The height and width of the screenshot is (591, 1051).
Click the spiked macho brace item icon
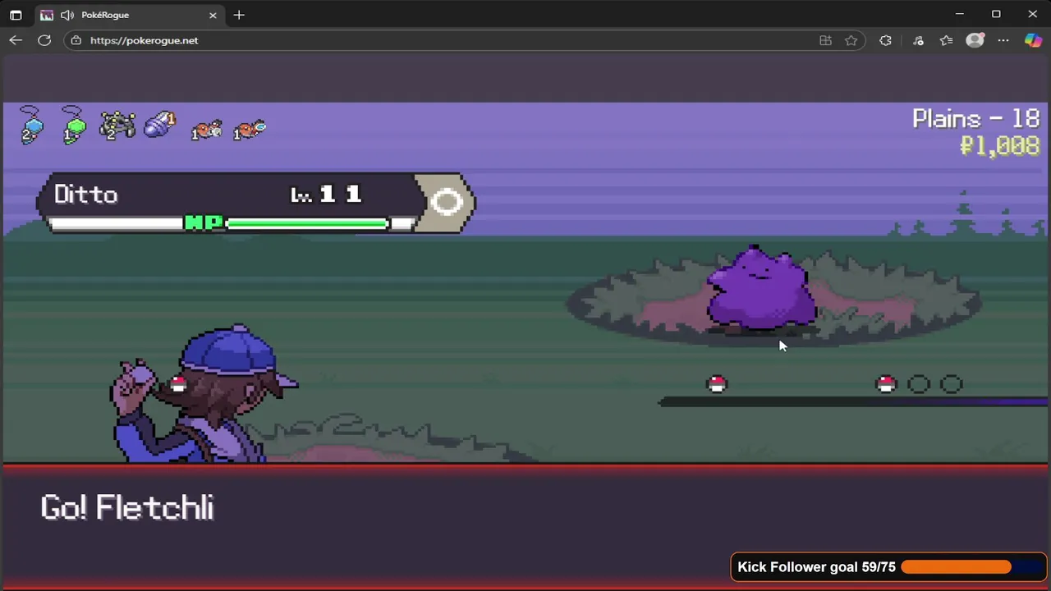point(117,126)
